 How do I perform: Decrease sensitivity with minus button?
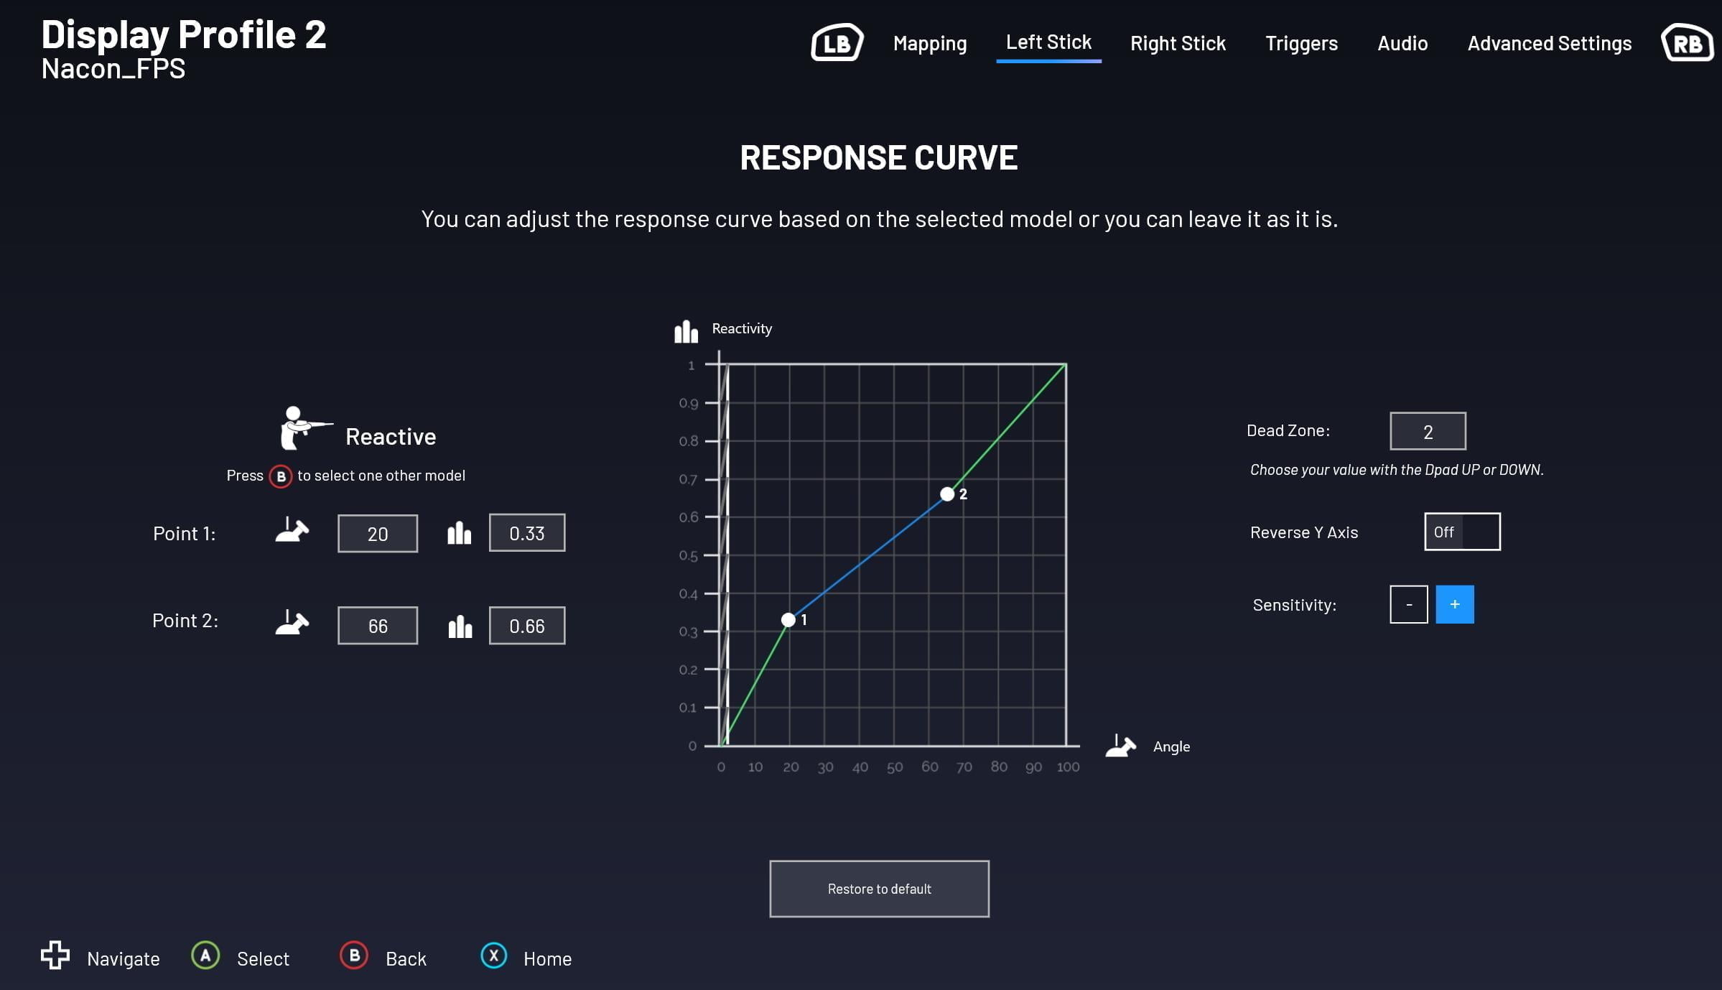pos(1408,604)
